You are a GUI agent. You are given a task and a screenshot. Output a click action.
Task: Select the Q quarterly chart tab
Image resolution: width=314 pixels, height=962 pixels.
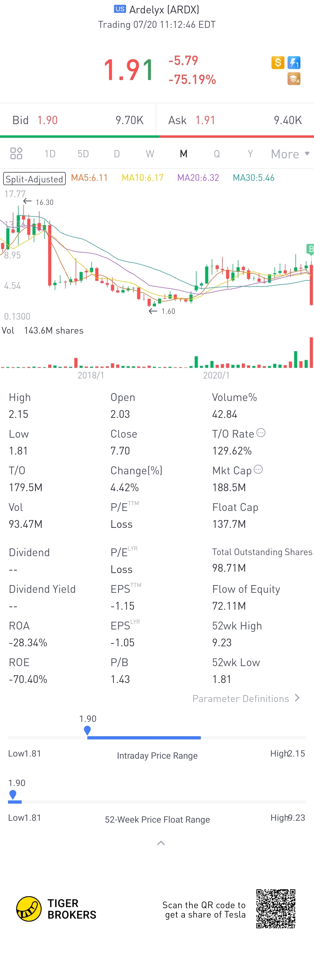tap(217, 154)
